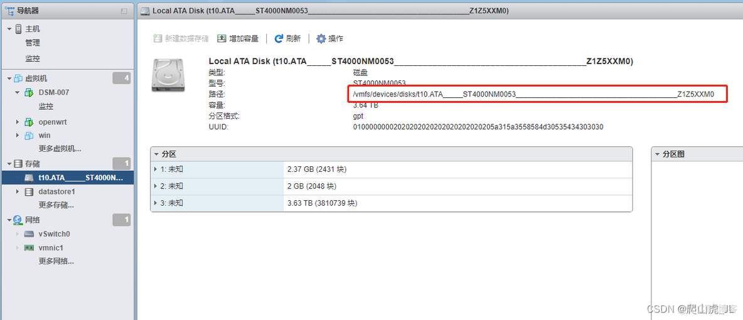Open Monitor under DSM-007
Image resolution: width=743 pixels, height=320 pixels.
pyautogui.click(x=46, y=106)
